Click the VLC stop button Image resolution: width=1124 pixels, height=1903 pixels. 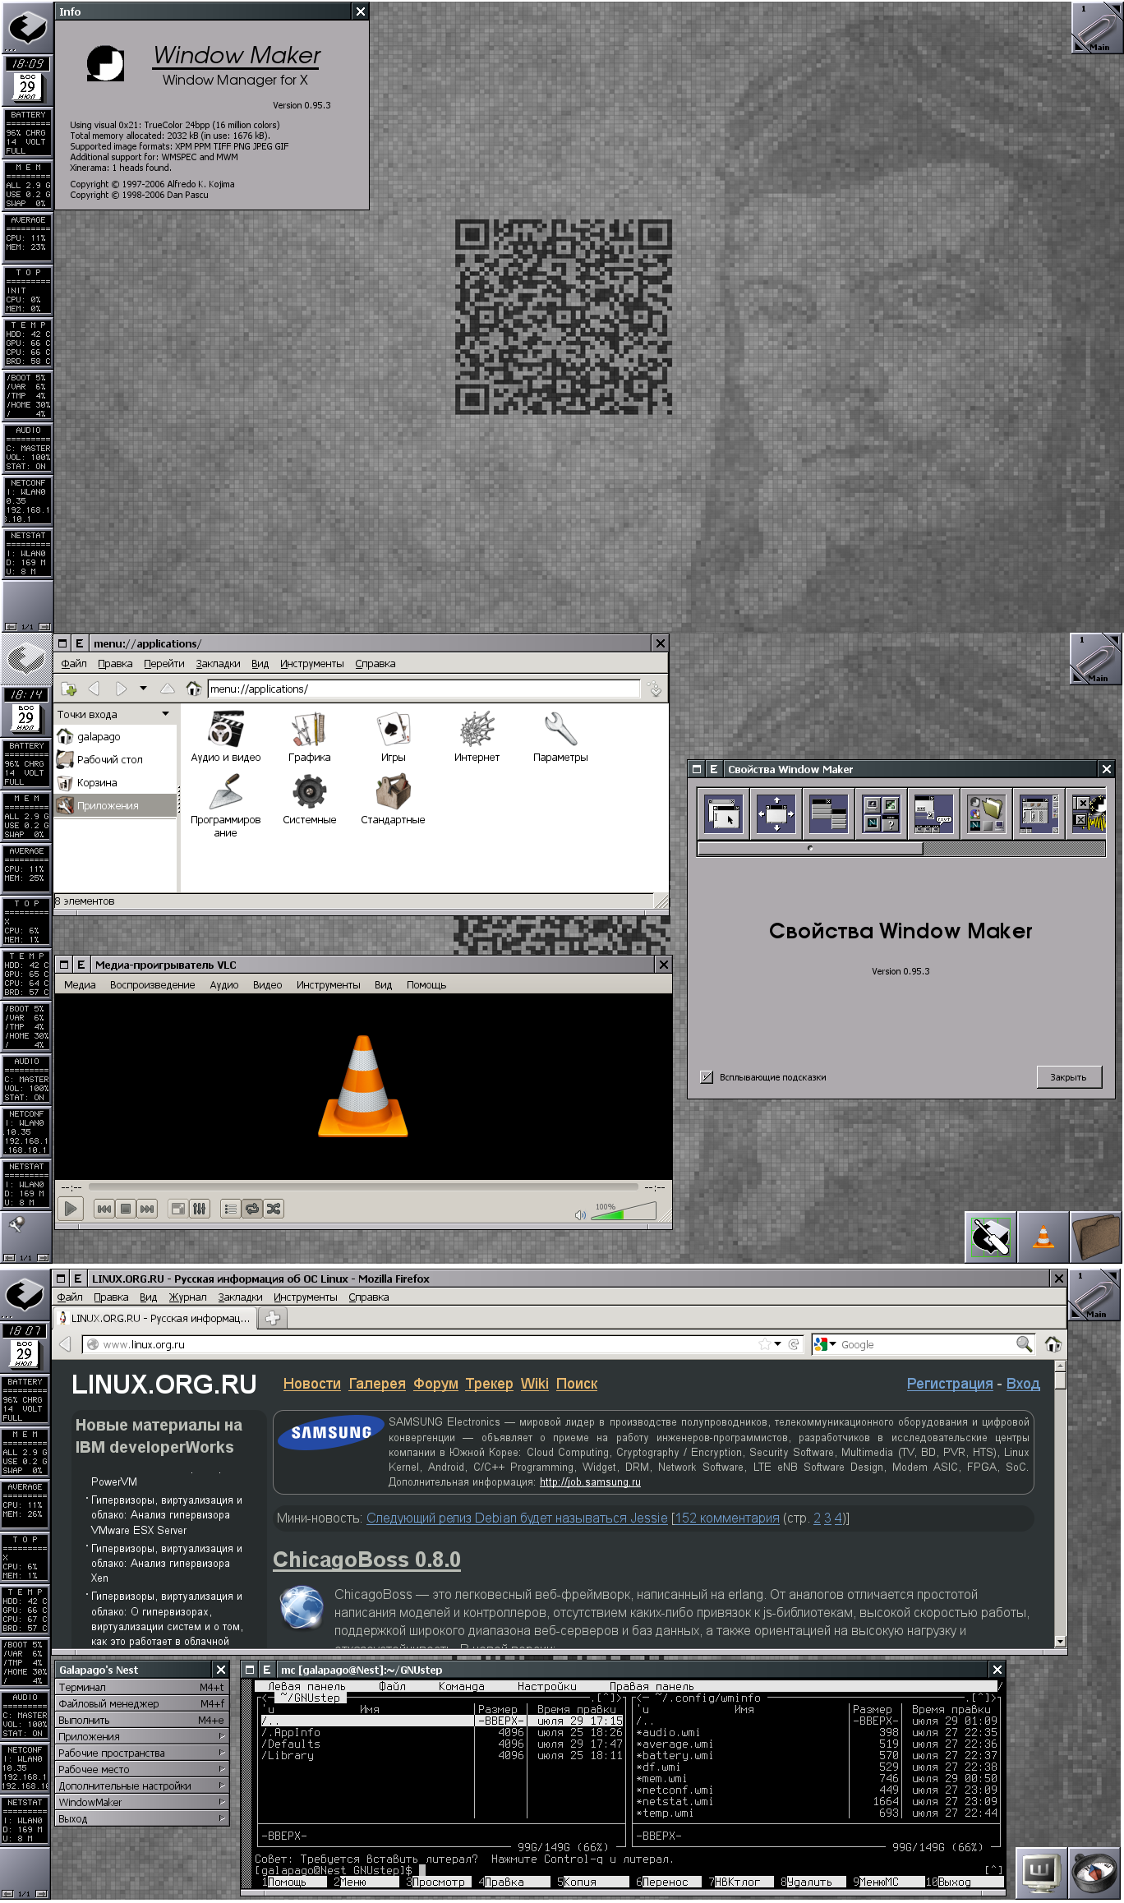click(x=126, y=1209)
